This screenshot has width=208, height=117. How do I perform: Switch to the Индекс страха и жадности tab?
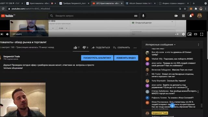pos(174,4)
